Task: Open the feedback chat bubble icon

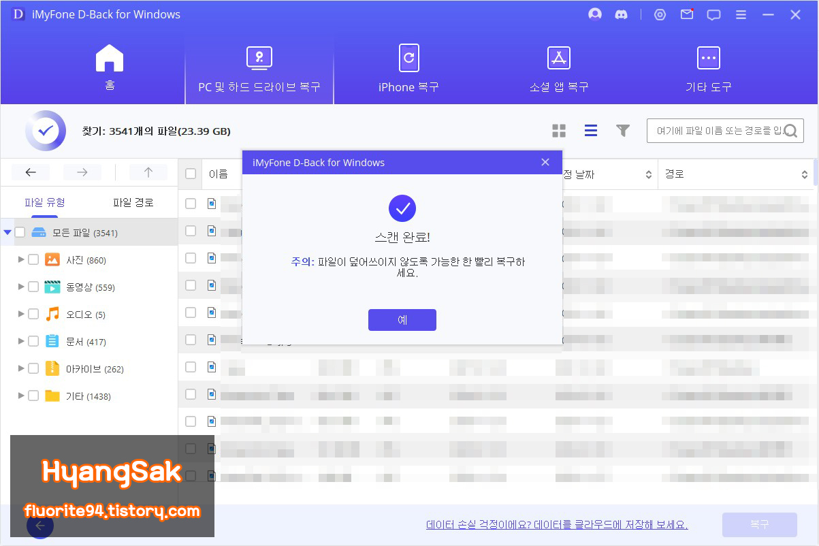Action: [713, 14]
